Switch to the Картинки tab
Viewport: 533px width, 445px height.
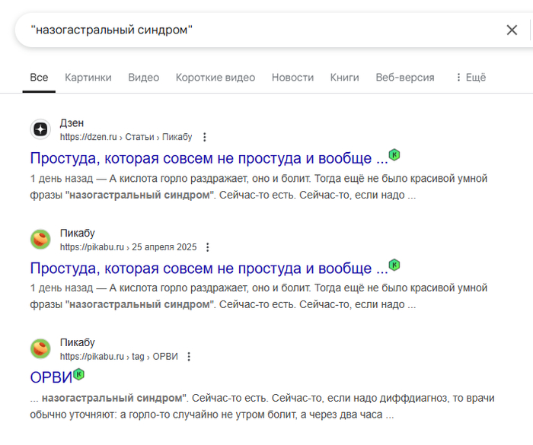(x=88, y=78)
